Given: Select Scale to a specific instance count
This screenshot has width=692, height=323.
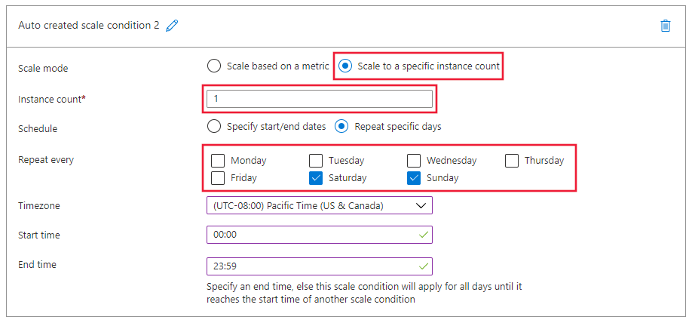Looking at the screenshot, I should (345, 66).
